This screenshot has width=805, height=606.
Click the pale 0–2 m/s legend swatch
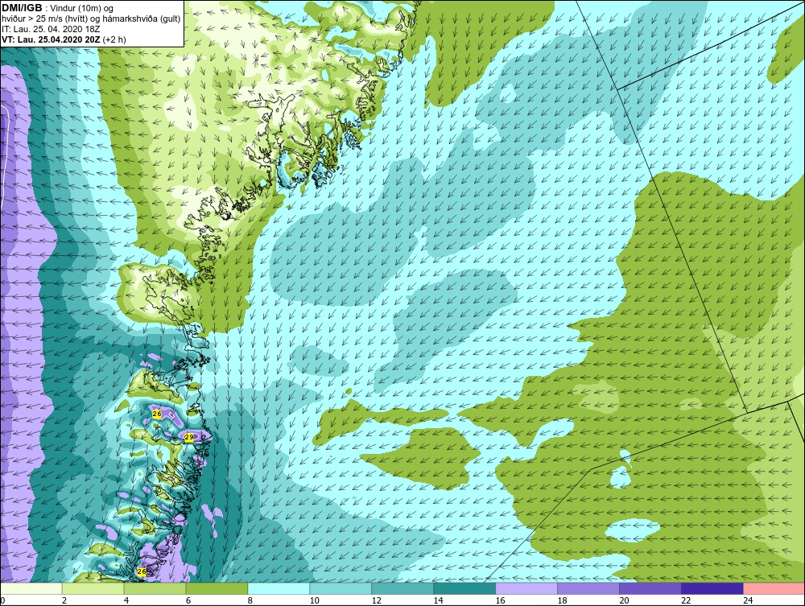(31, 588)
